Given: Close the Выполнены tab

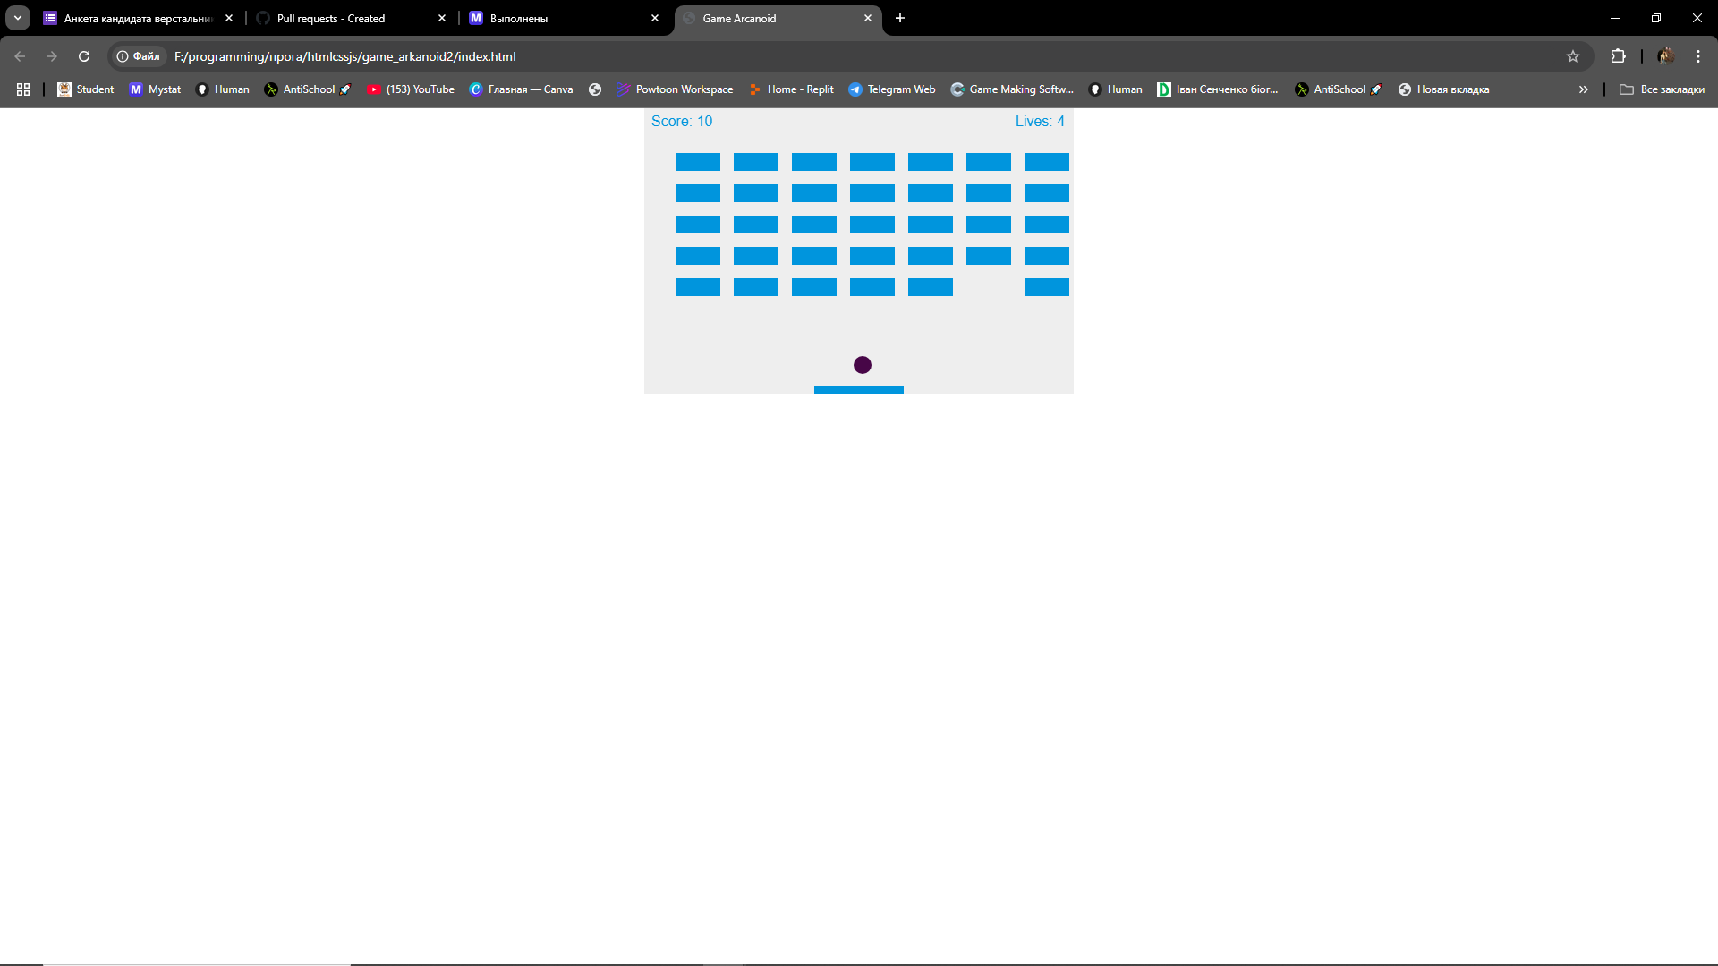Looking at the screenshot, I should click(655, 18).
